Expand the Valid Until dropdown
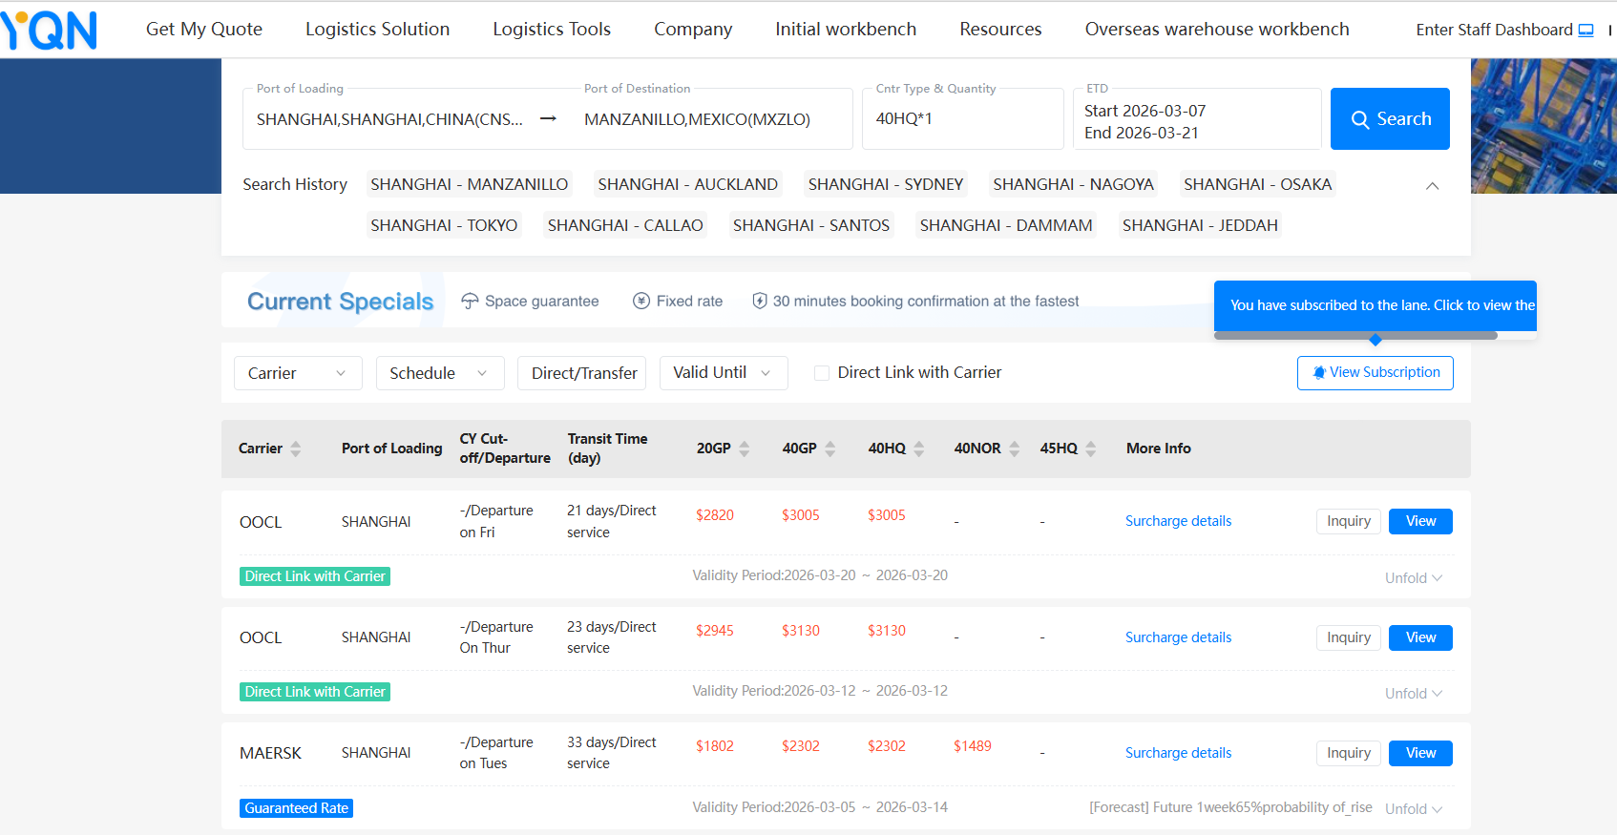The height and width of the screenshot is (835, 1617). 723,373
